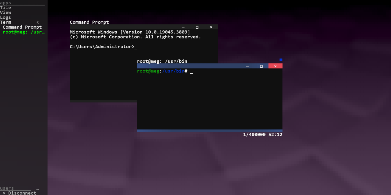This screenshot has width=391, height=195.
Task: Select the Term app entry
Action: 5,22
